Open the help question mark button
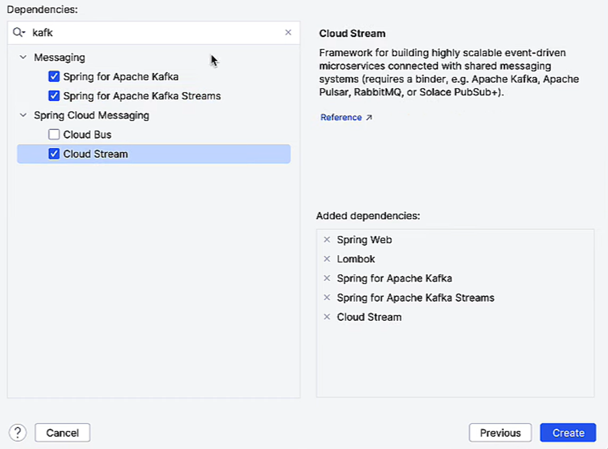 (x=18, y=433)
